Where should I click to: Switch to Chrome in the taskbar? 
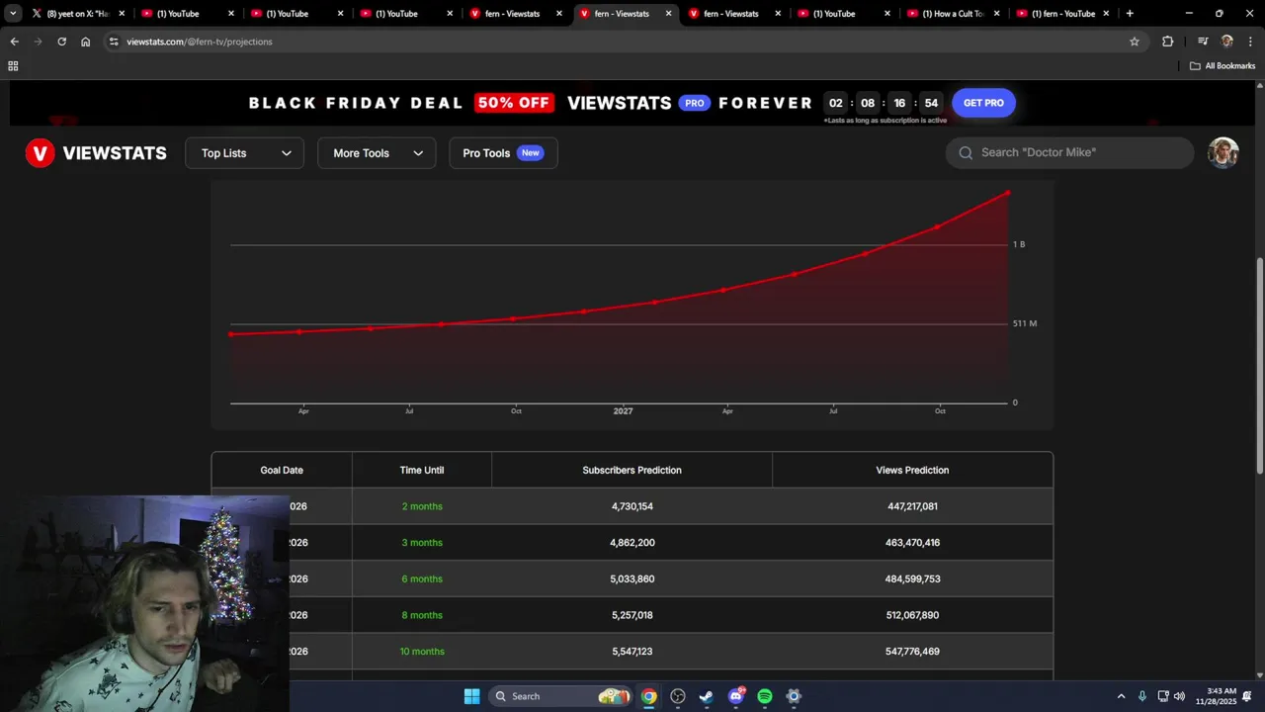(x=648, y=696)
